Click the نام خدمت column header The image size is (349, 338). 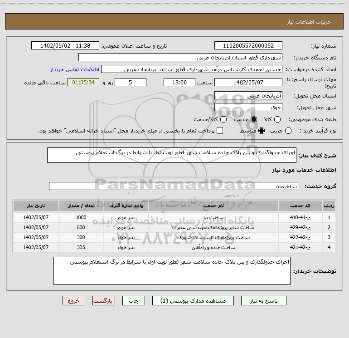coord(213,206)
